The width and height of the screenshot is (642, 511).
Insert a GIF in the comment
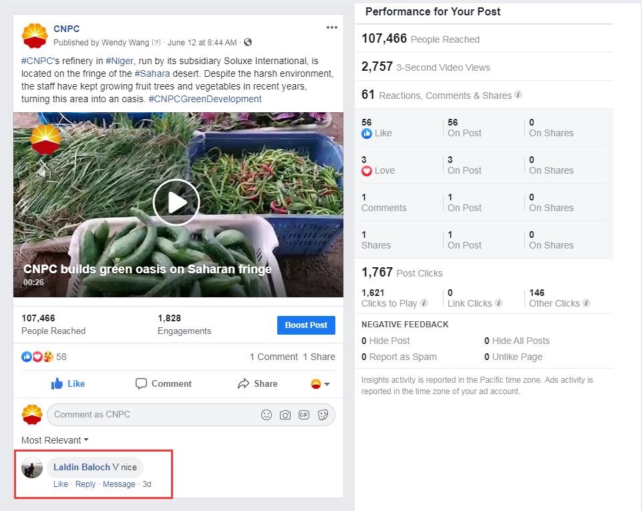click(304, 415)
